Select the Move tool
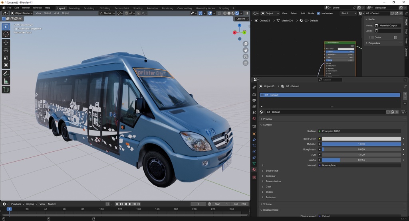The image size is (409, 221). click(6, 43)
